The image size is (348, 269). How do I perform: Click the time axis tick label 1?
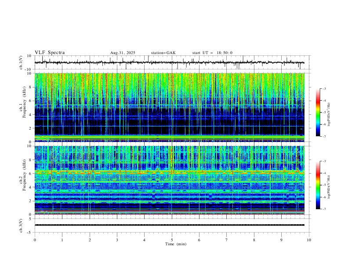pos(62,240)
